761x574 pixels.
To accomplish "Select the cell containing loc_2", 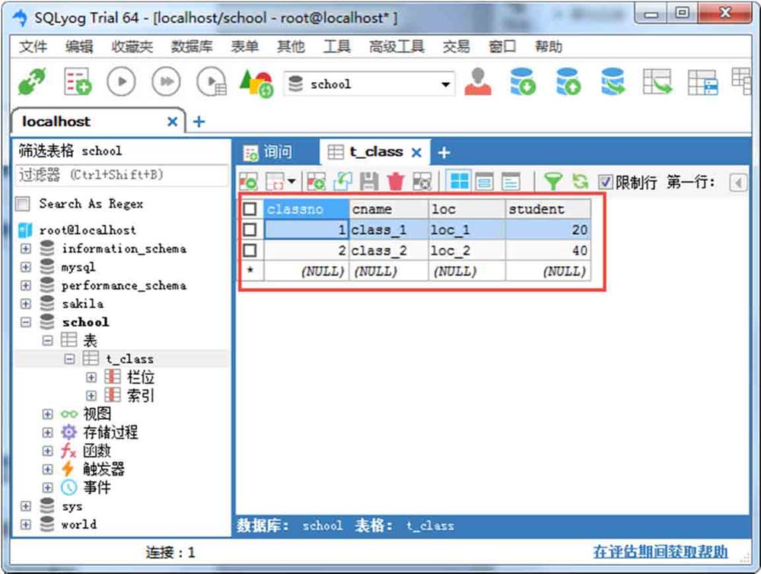I will (x=467, y=250).
